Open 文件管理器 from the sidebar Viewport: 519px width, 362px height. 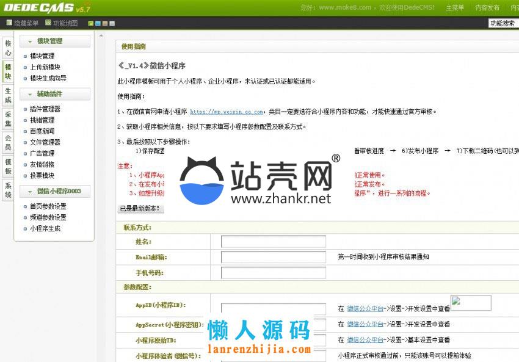pyautogui.click(x=45, y=142)
